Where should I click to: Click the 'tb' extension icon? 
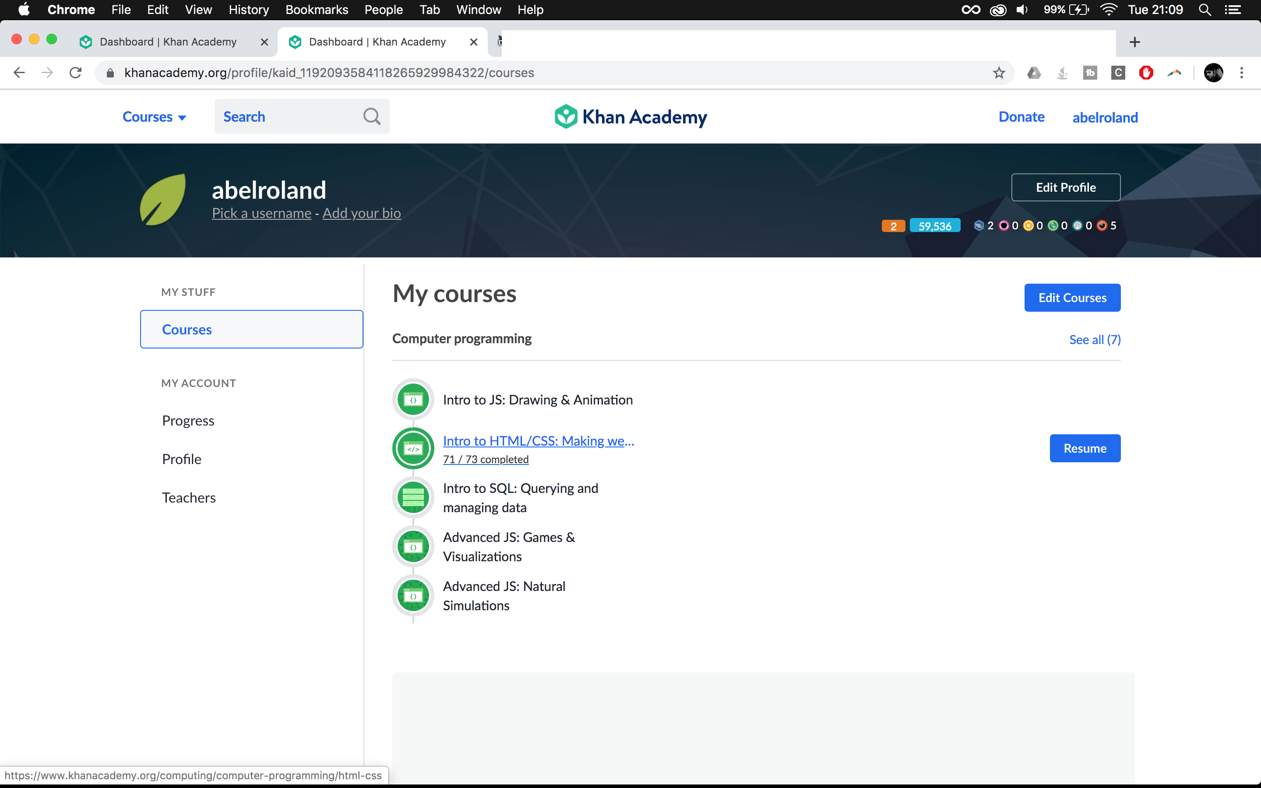[x=1090, y=73]
